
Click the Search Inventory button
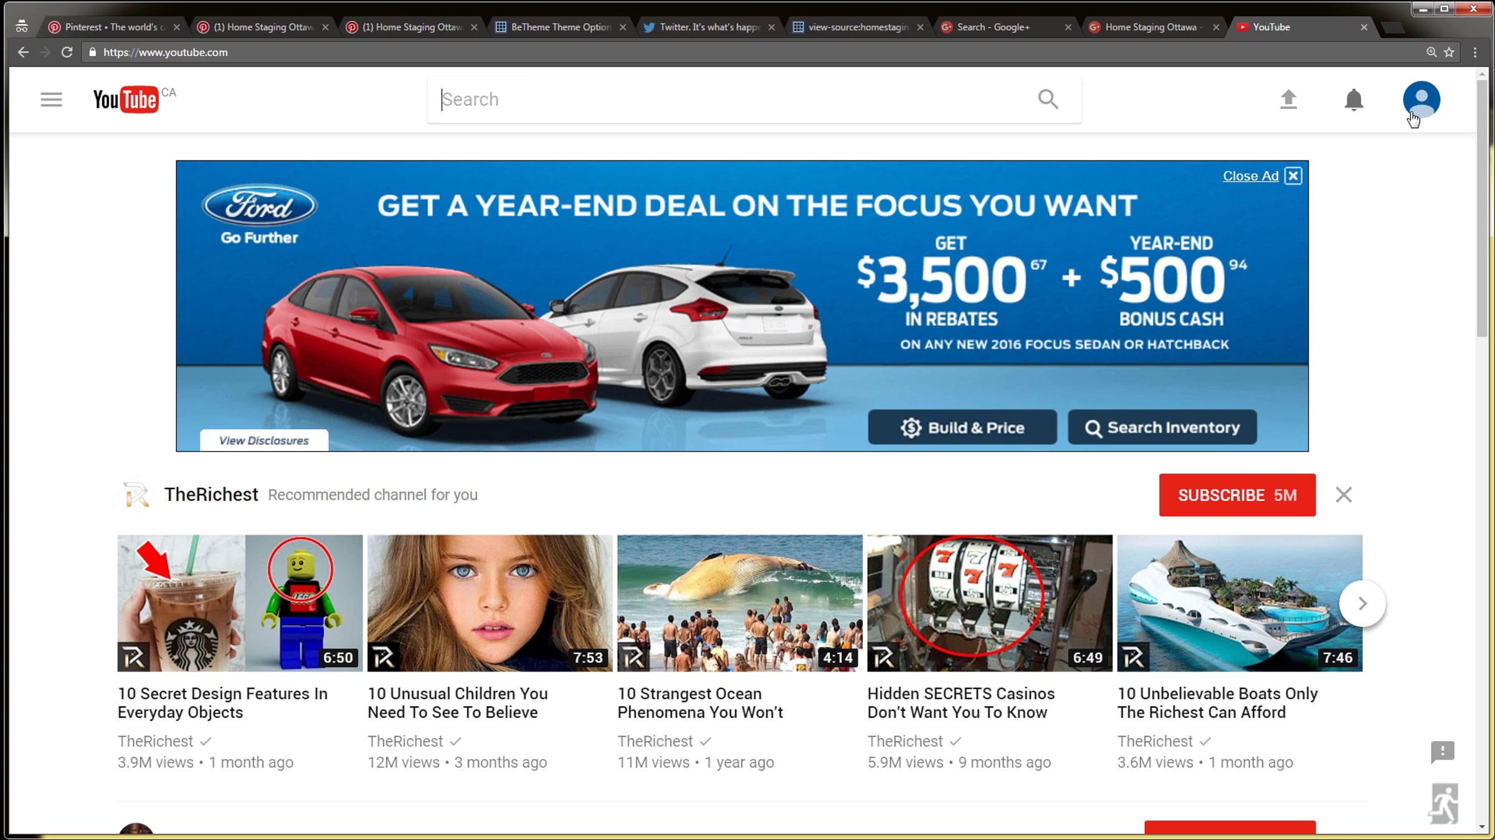coord(1162,427)
